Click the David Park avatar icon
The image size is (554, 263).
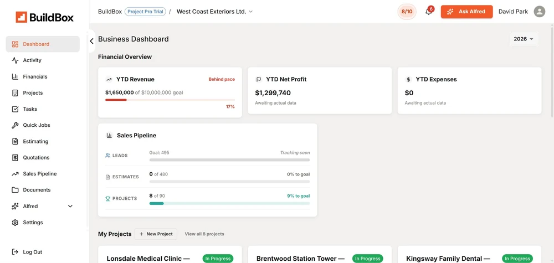(540, 11)
